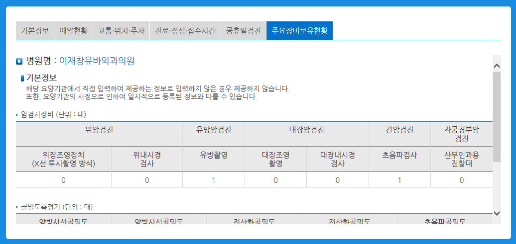The width and height of the screenshot is (516, 244).
Task: Click the active 주요장비보유현황 tab
Action: 299,30
